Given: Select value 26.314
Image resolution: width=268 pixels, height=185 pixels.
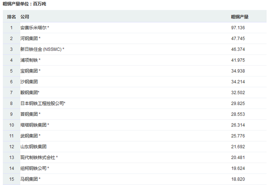Looking at the screenshot, I should [x=238, y=125].
